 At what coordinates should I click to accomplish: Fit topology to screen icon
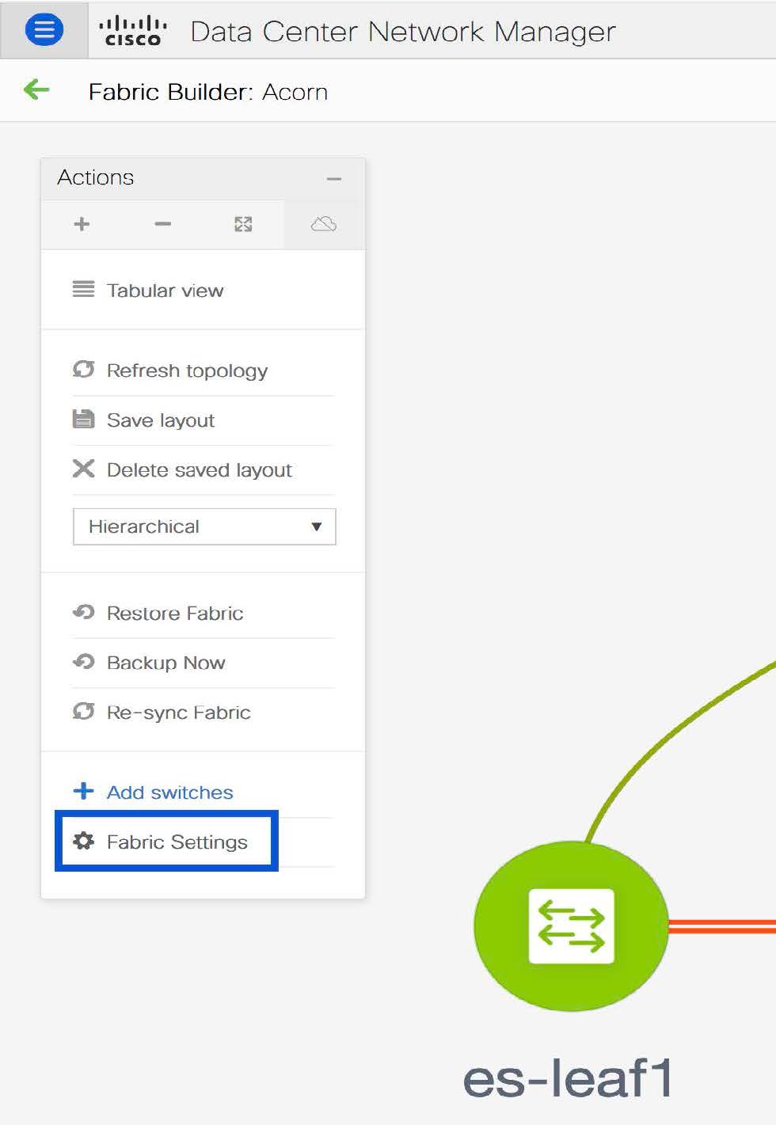click(243, 224)
